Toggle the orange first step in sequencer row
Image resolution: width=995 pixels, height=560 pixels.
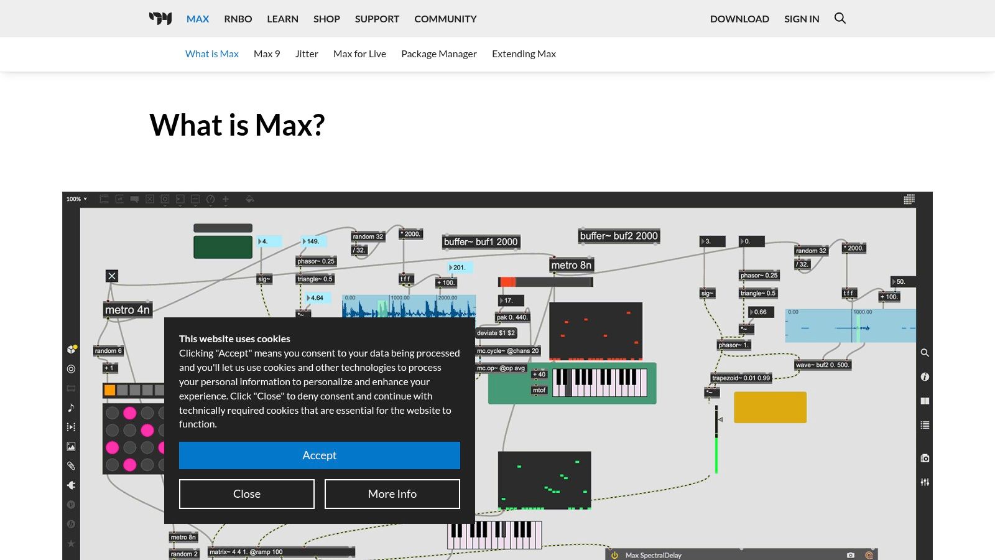click(109, 390)
